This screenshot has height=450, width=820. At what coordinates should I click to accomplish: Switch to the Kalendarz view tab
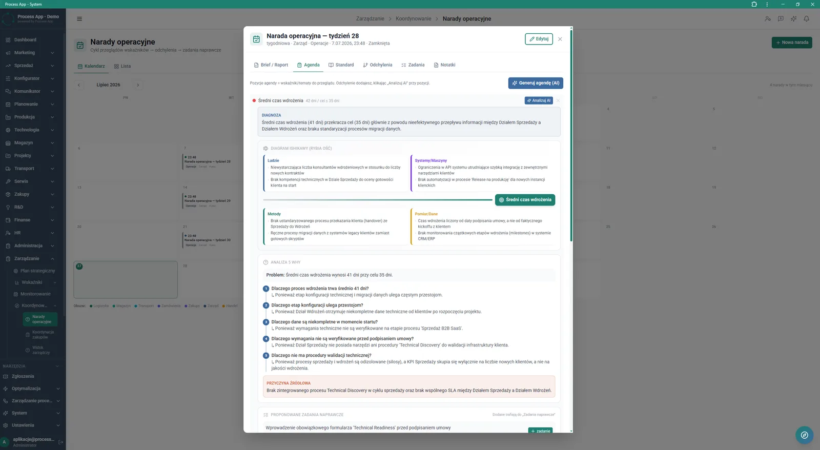91,66
